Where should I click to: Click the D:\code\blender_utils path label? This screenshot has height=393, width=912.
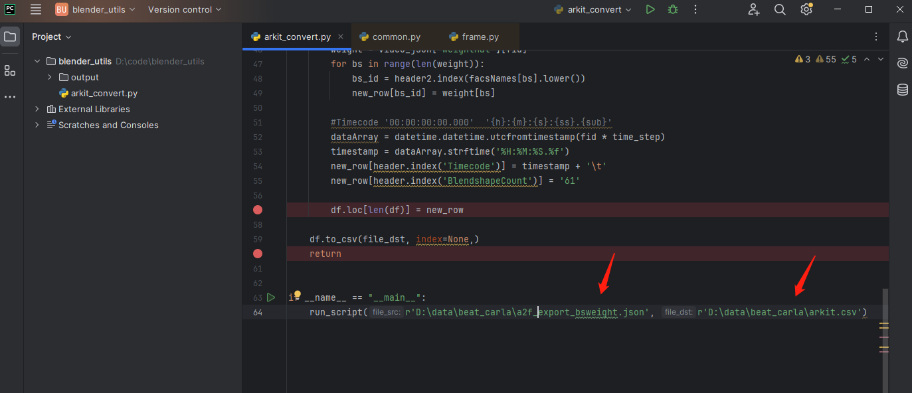point(160,61)
